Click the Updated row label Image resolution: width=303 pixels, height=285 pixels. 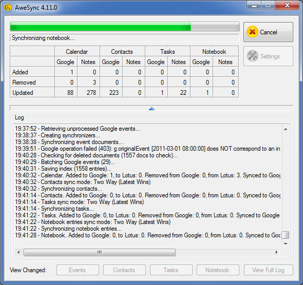click(23, 93)
